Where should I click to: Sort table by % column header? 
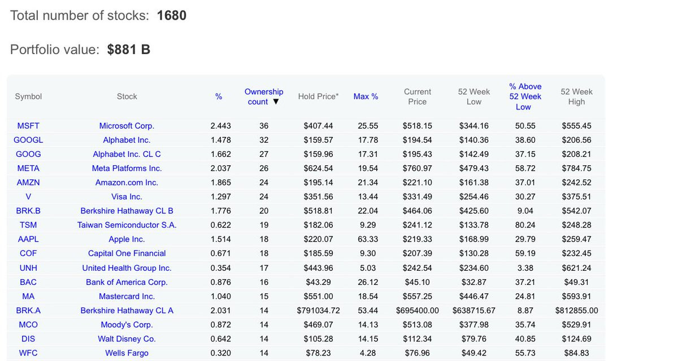coord(219,96)
